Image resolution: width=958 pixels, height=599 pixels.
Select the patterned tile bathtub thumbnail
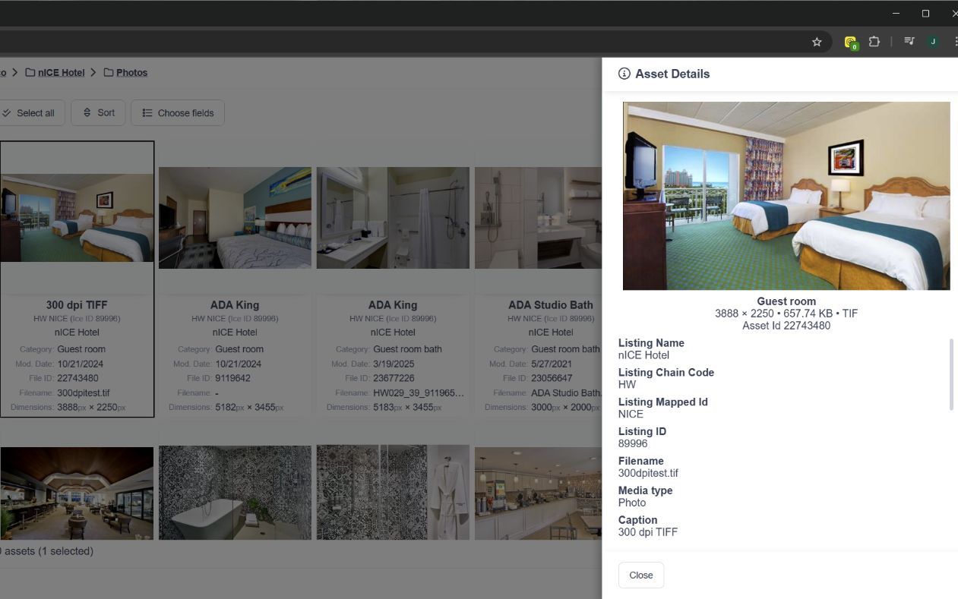tap(235, 493)
